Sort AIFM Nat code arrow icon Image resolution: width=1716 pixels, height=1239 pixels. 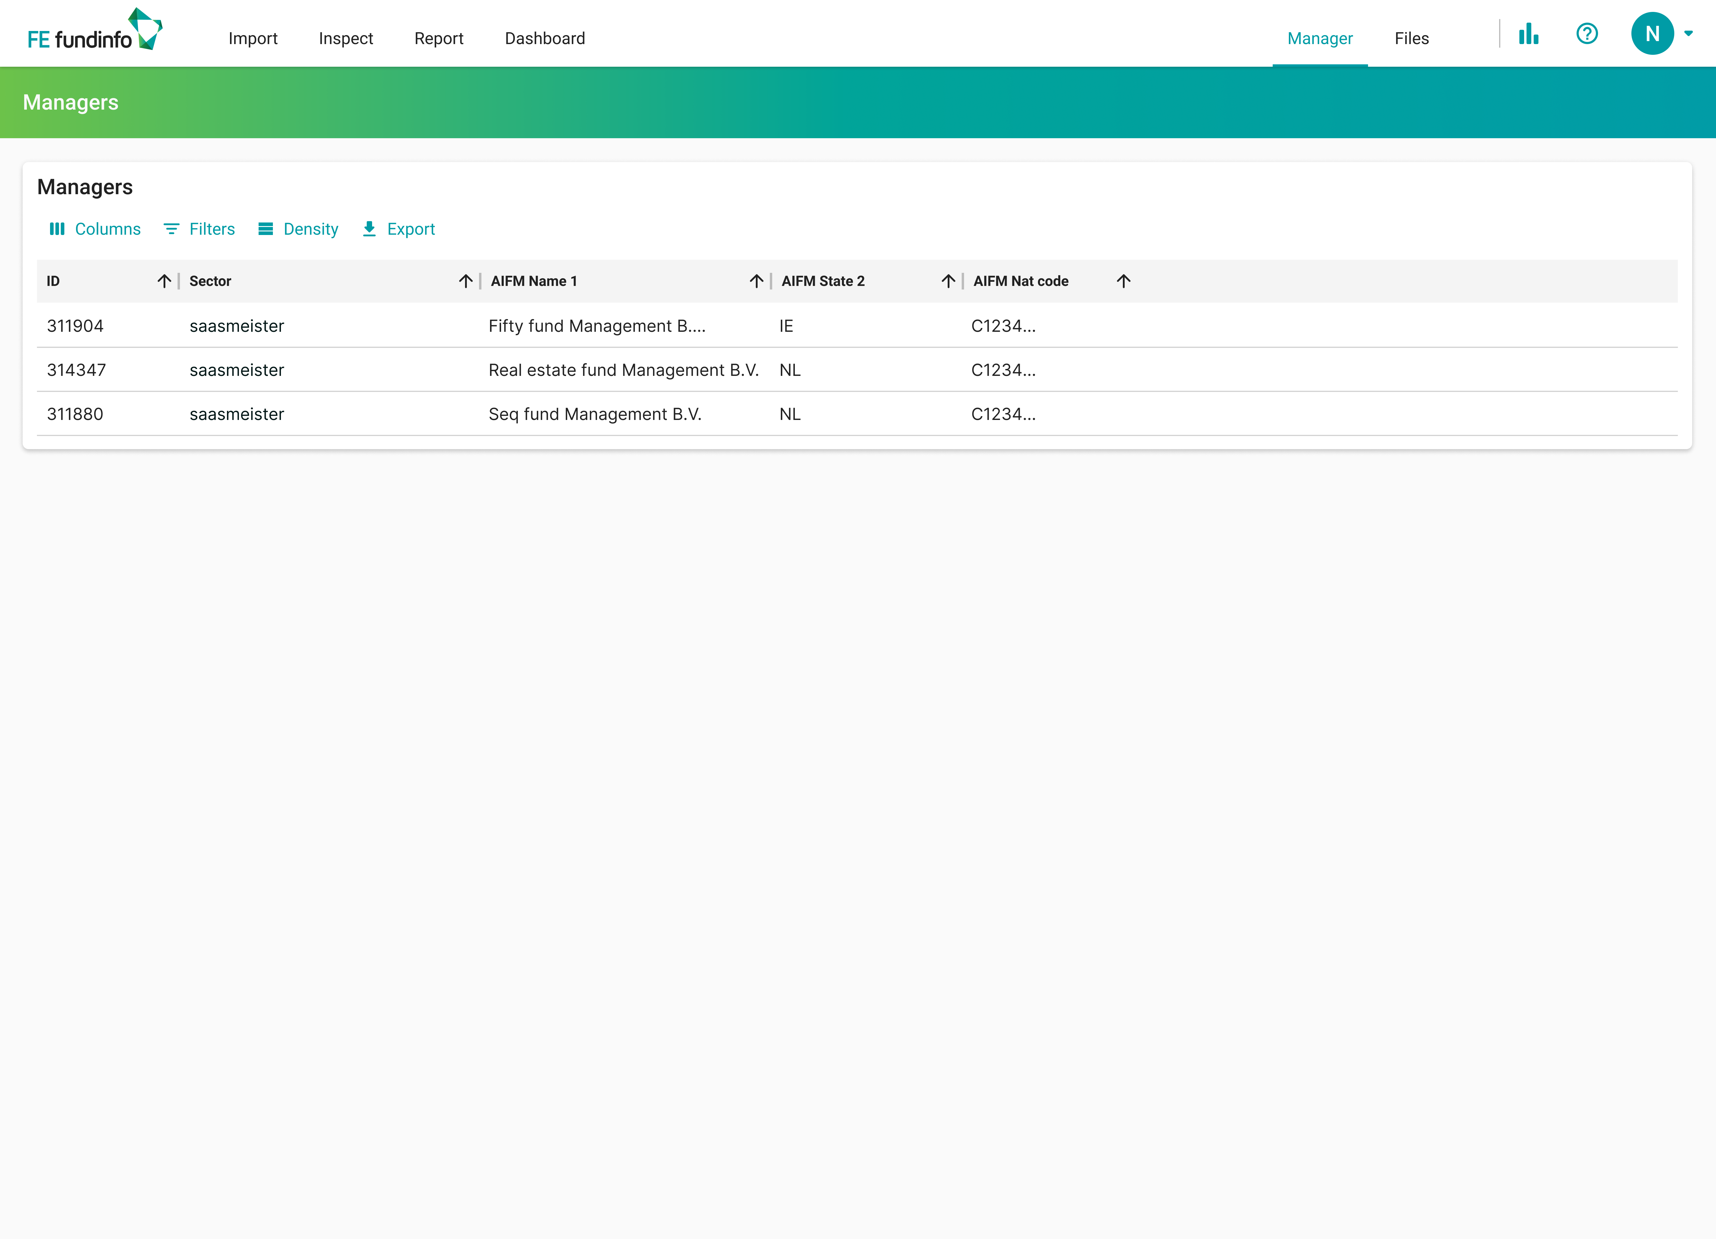(x=1123, y=281)
